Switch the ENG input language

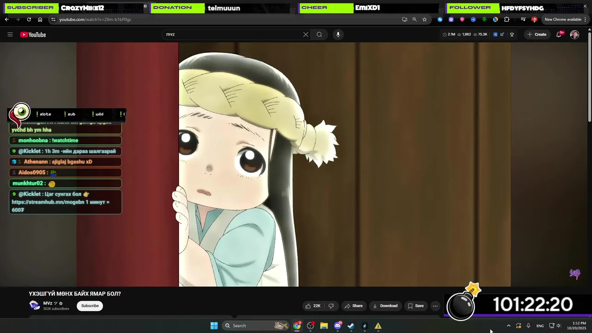click(540, 326)
